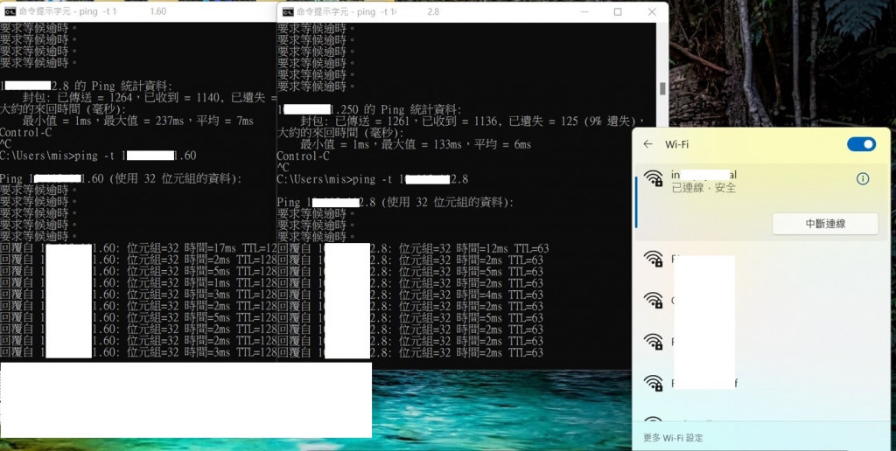Click the 已傳送 = 1264 packet statistics line

[x=149, y=98]
